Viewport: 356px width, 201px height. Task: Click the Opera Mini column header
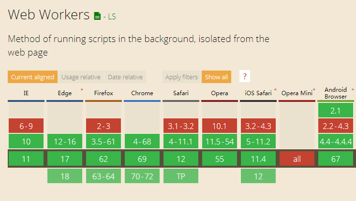point(297,93)
